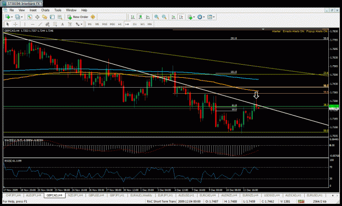This screenshot has width=342, height=206.
Task: Select the D1 timeframe button
Action: [x=135, y=24]
